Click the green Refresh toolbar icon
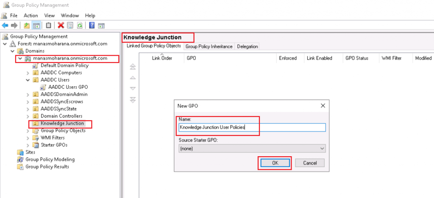This screenshot has height=198, width=434. click(x=79, y=25)
